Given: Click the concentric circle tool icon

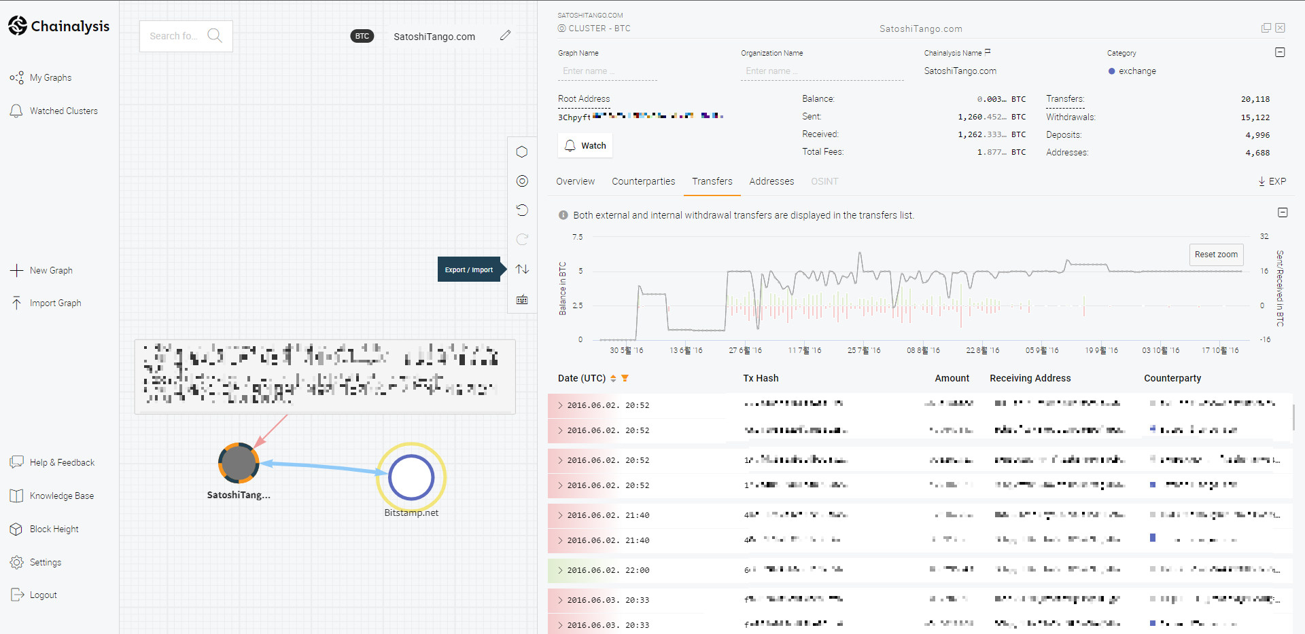Looking at the screenshot, I should (x=522, y=181).
